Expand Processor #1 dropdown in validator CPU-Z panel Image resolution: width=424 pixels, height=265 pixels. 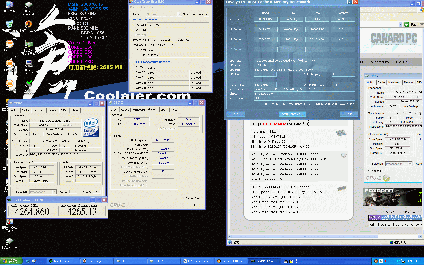(410, 164)
